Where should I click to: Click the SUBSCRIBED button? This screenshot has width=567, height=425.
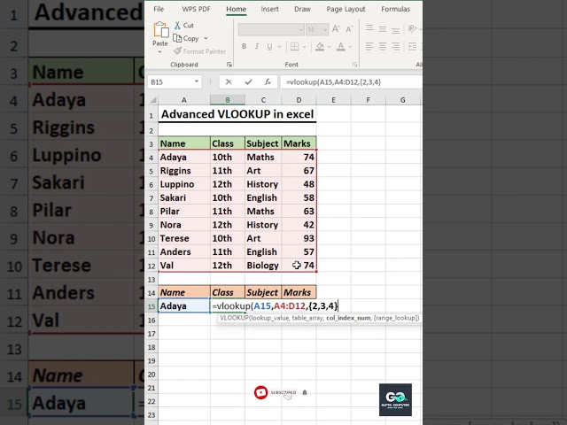pyautogui.click(x=283, y=392)
